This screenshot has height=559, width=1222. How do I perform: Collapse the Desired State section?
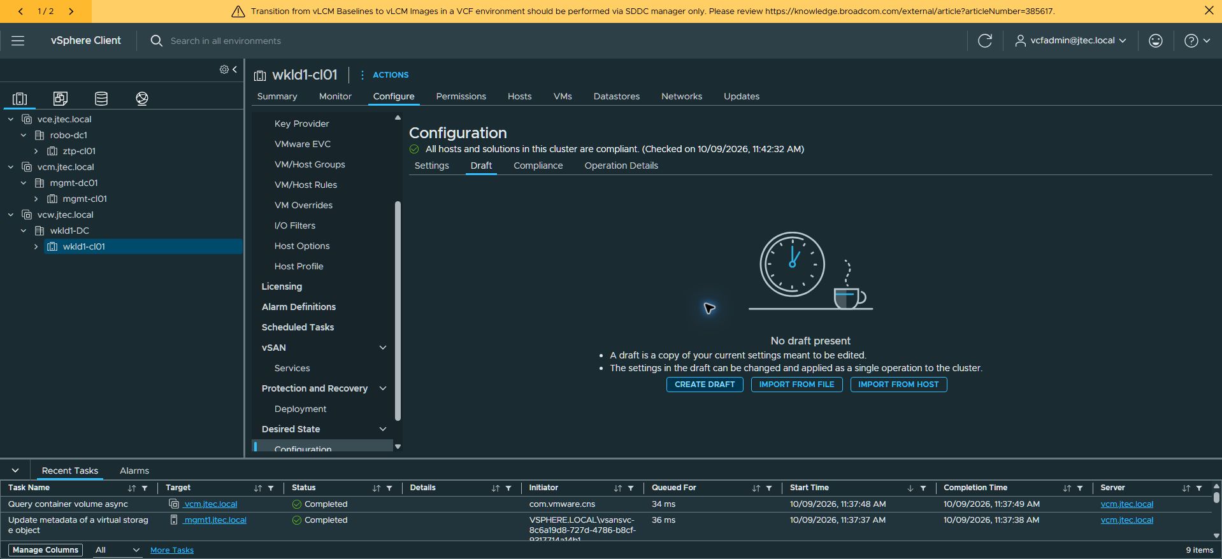[383, 429]
